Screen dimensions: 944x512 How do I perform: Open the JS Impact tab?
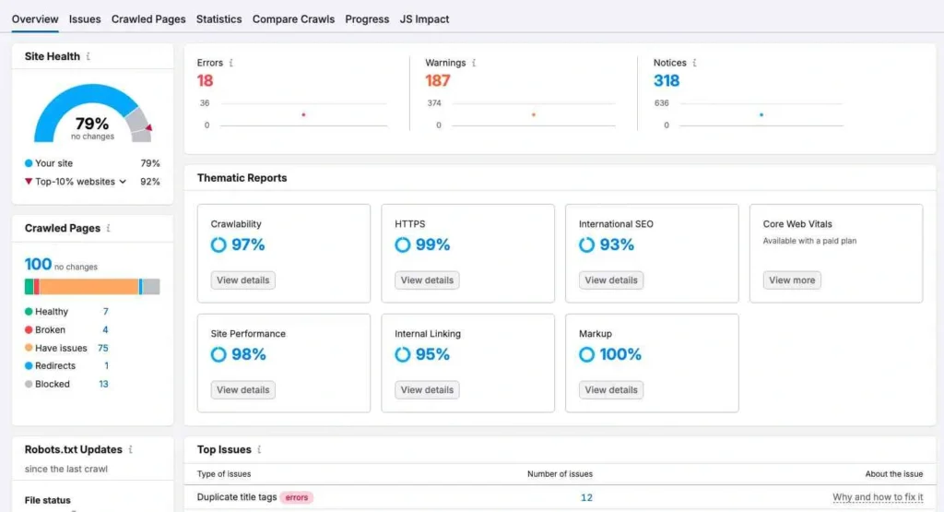tap(424, 18)
